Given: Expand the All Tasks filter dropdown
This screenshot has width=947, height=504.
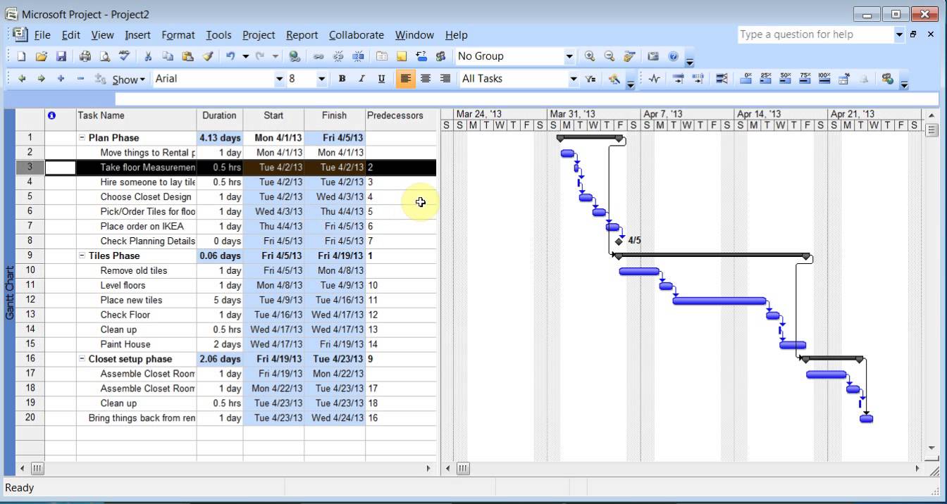Looking at the screenshot, I should 573,79.
